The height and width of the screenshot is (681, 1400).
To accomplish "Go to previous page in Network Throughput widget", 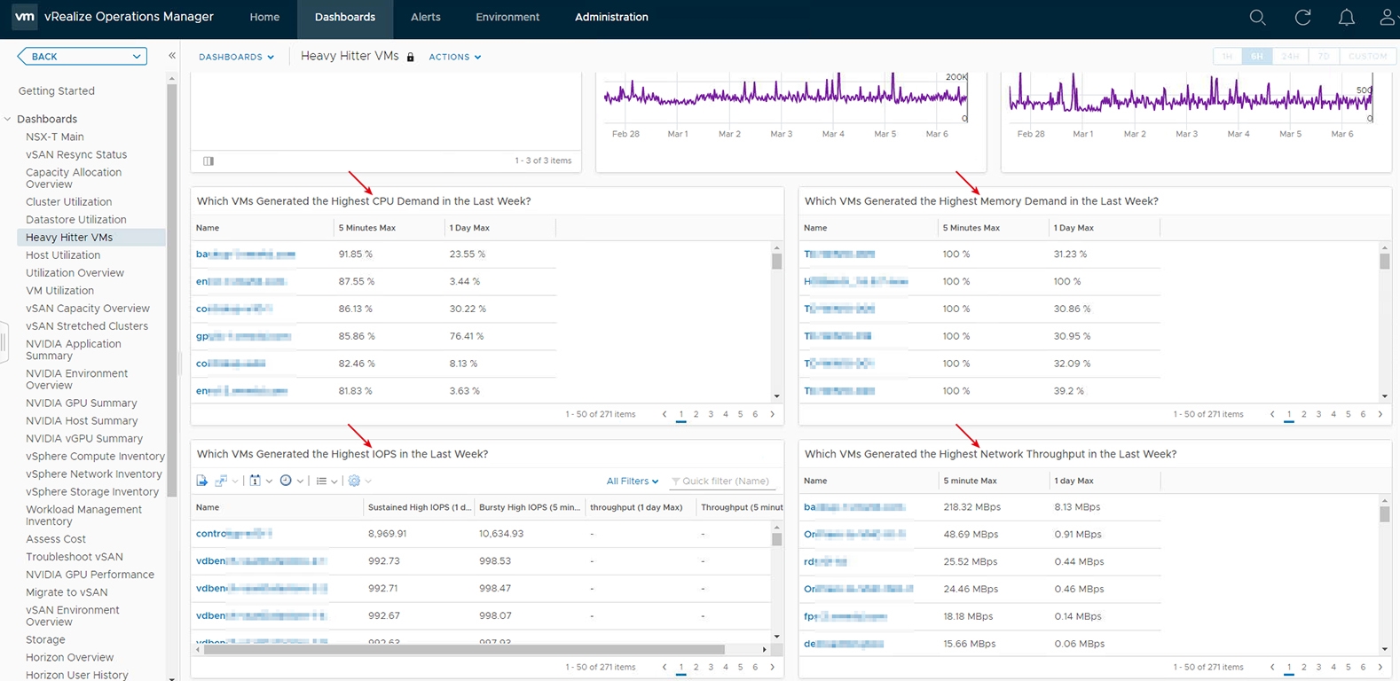I will 1272,667.
